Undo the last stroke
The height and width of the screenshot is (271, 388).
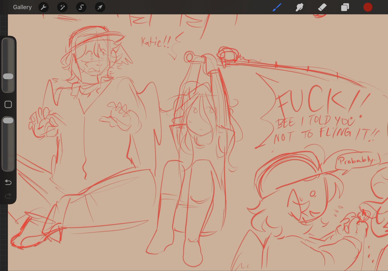point(8,182)
